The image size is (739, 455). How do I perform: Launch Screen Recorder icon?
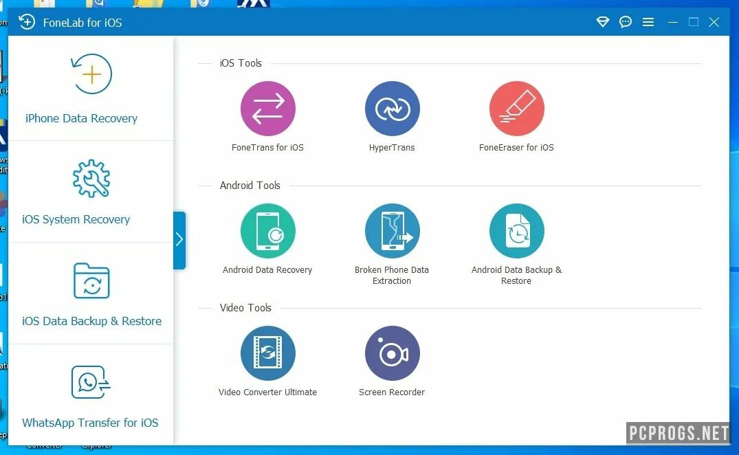coord(392,353)
